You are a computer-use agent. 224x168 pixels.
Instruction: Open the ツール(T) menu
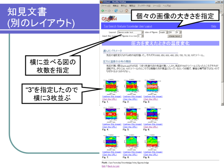157,6
